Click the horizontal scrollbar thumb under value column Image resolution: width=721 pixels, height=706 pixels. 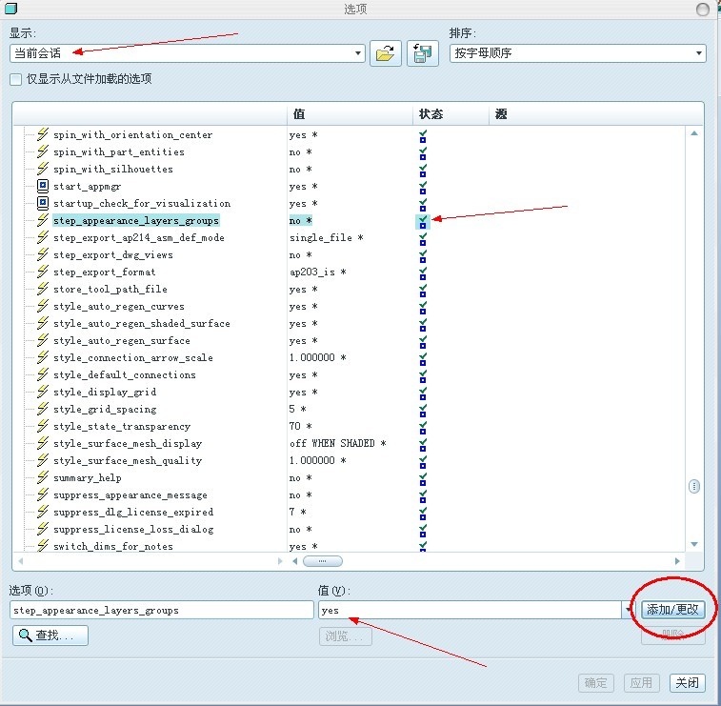[x=323, y=561]
